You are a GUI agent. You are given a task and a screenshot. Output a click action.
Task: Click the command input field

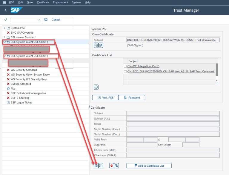tap(26, 20)
